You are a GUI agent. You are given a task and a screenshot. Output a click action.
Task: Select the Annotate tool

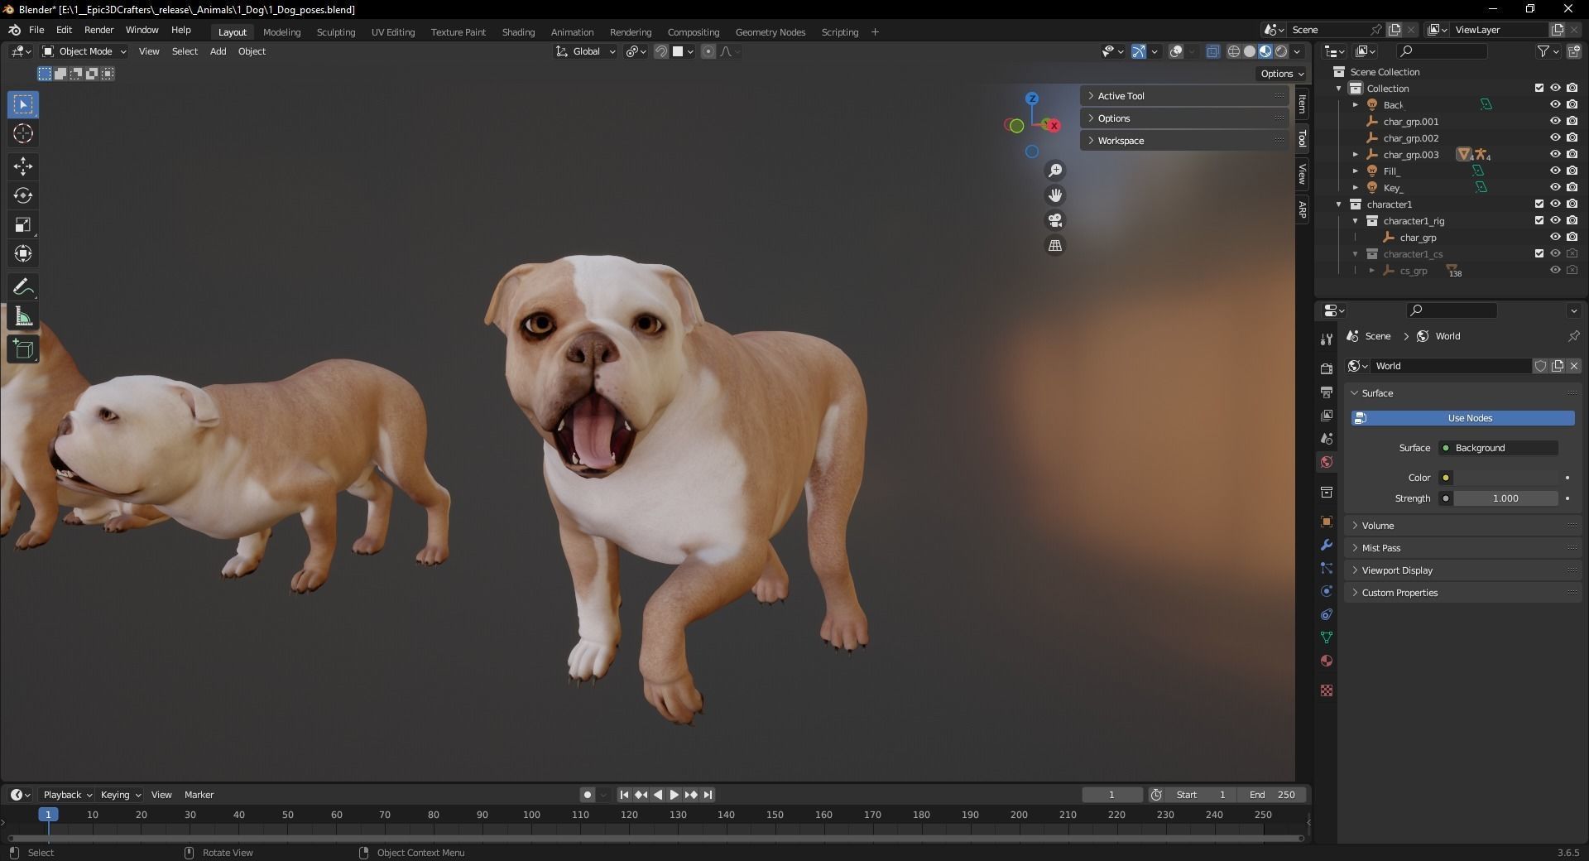tap(23, 287)
